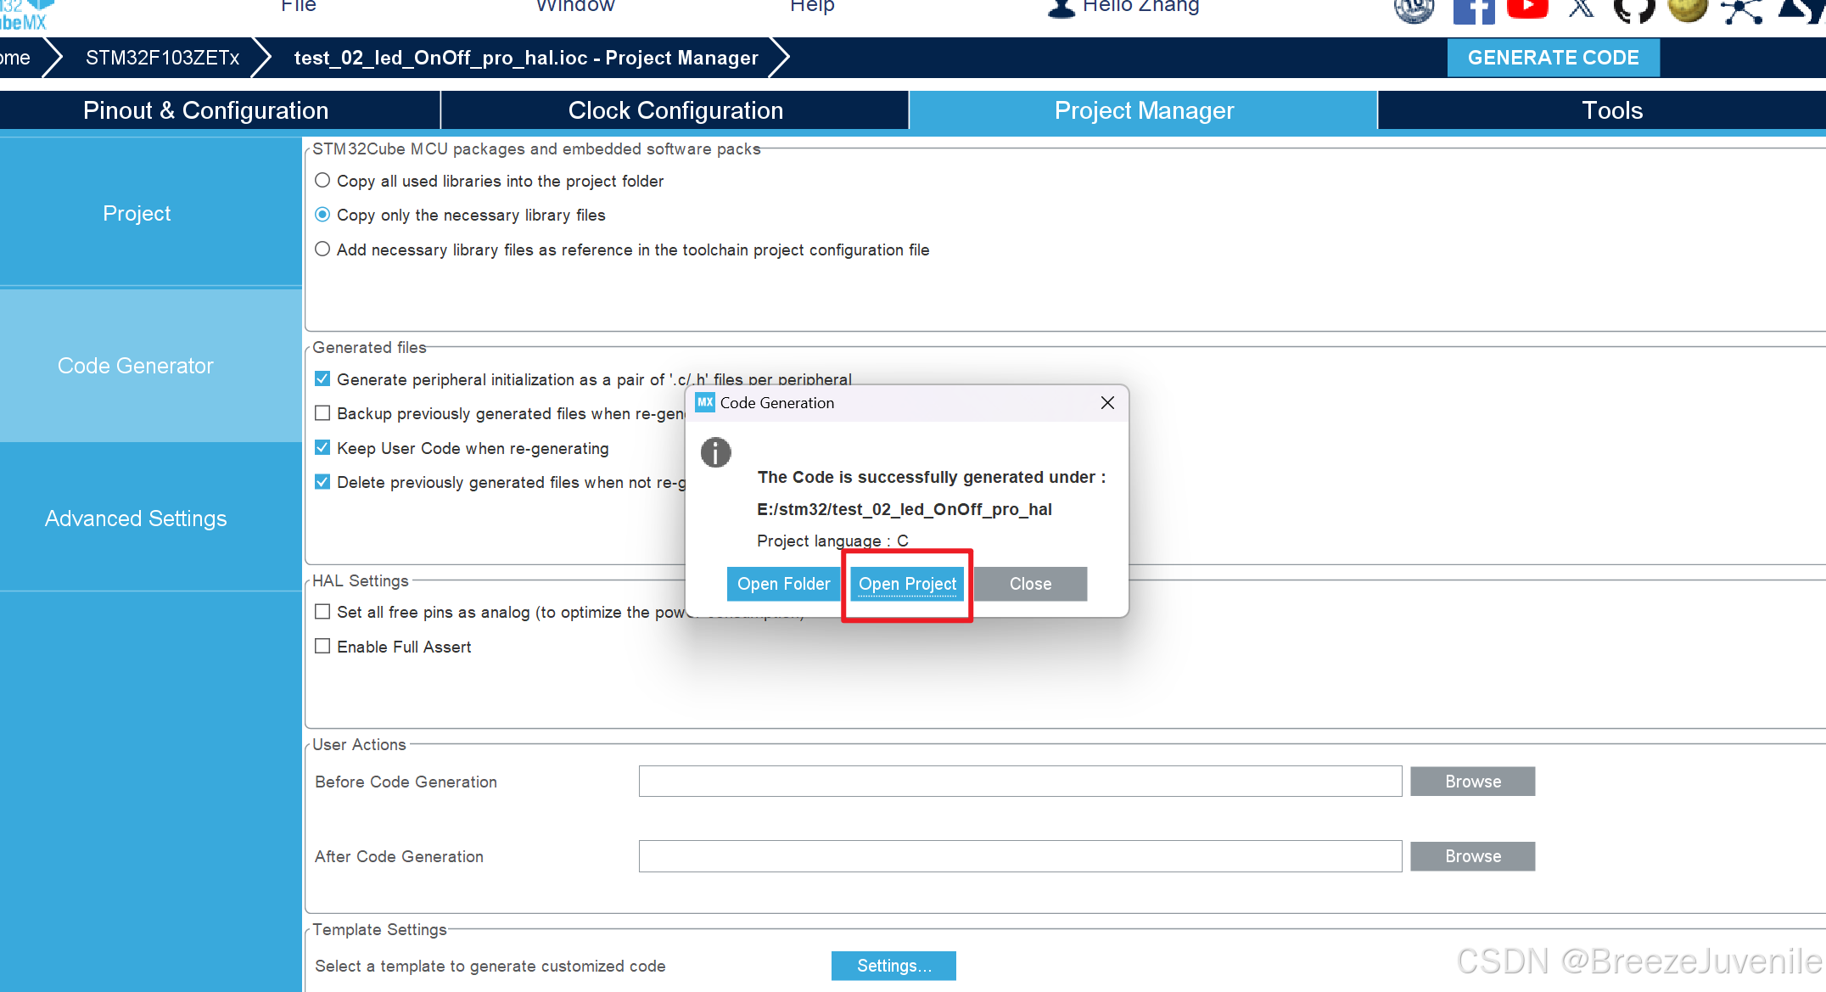
Task: Toggle Keep User Code when re-generating
Action: click(322, 448)
